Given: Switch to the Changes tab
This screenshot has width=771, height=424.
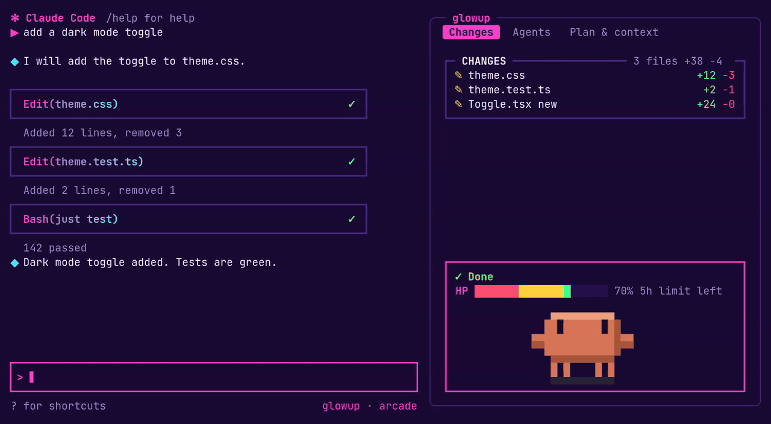Looking at the screenshot, I should 471,33.
